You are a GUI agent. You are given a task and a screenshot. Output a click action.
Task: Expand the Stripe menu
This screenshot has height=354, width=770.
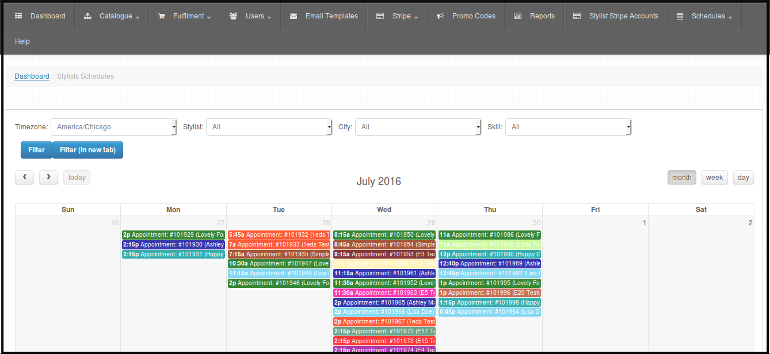[x=397, y=16]
